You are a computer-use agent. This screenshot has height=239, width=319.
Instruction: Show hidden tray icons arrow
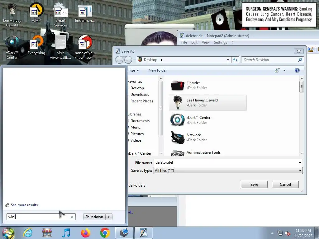(272, 233)
